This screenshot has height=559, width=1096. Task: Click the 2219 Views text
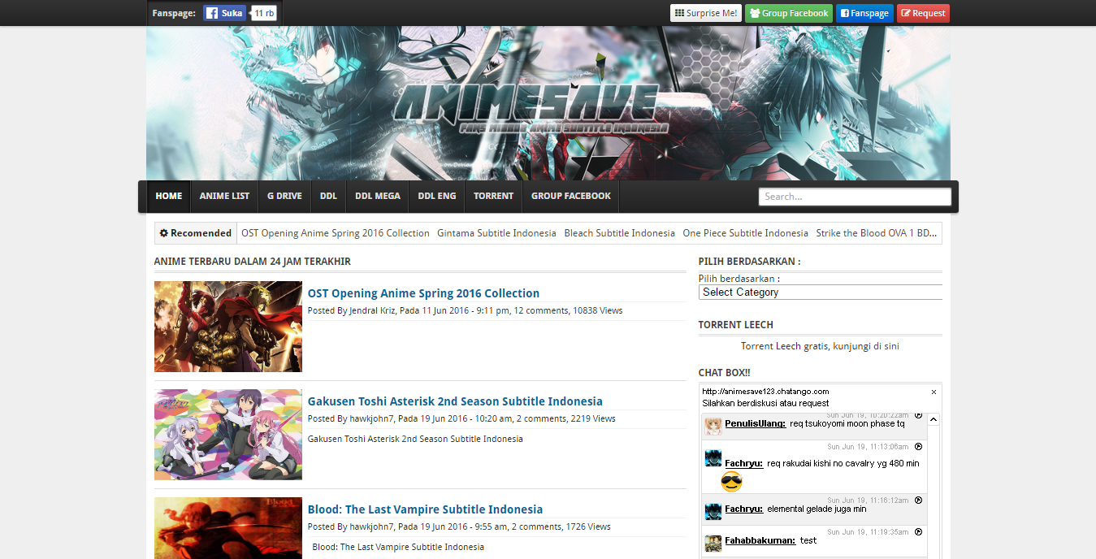click(592, 418)
